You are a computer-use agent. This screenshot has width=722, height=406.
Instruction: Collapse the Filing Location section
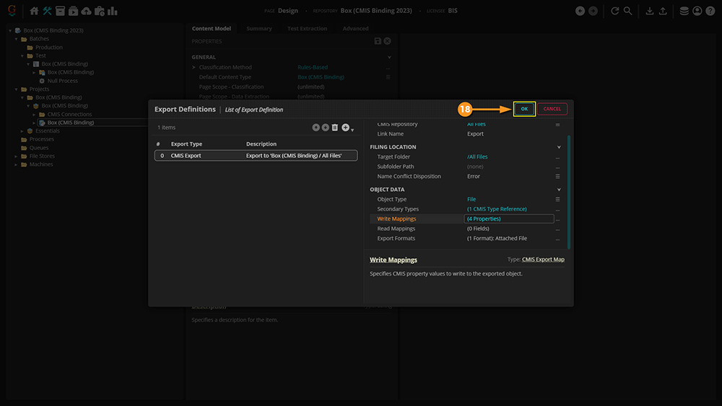click(x=559, y=147)
